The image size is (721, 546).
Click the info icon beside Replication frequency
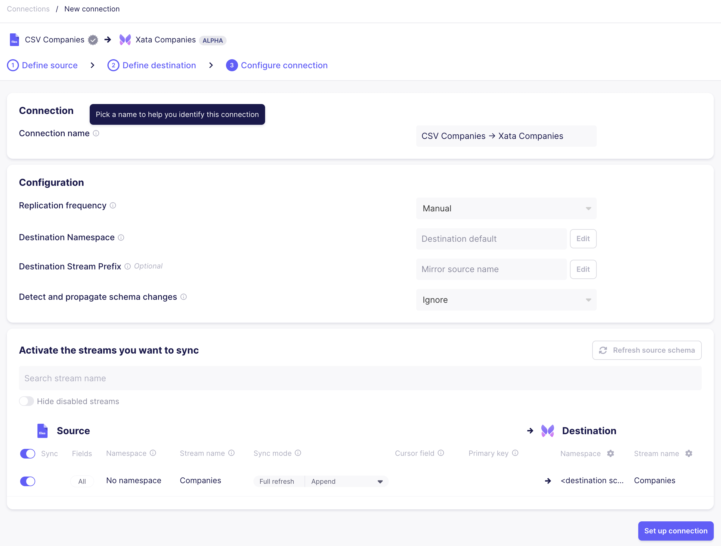tap(113, 205)
